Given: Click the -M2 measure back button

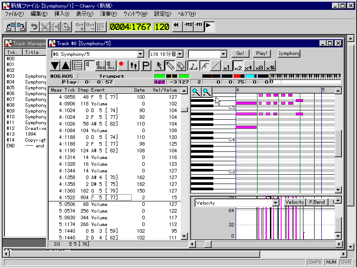Looking at the screenshot, I should pos(188,26).
